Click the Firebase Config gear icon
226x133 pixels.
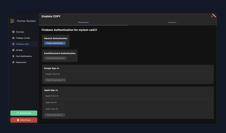13,38
